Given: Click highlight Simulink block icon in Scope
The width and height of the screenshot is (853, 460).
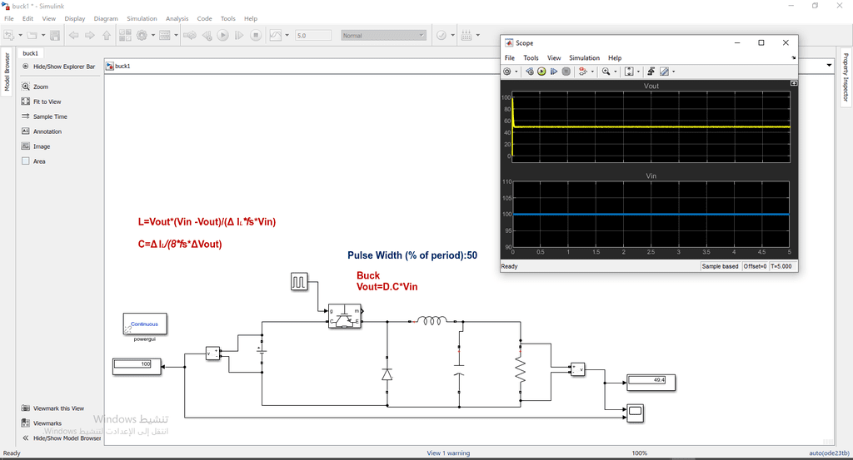Looking at the screenshot, I should [x=582, y=72].
